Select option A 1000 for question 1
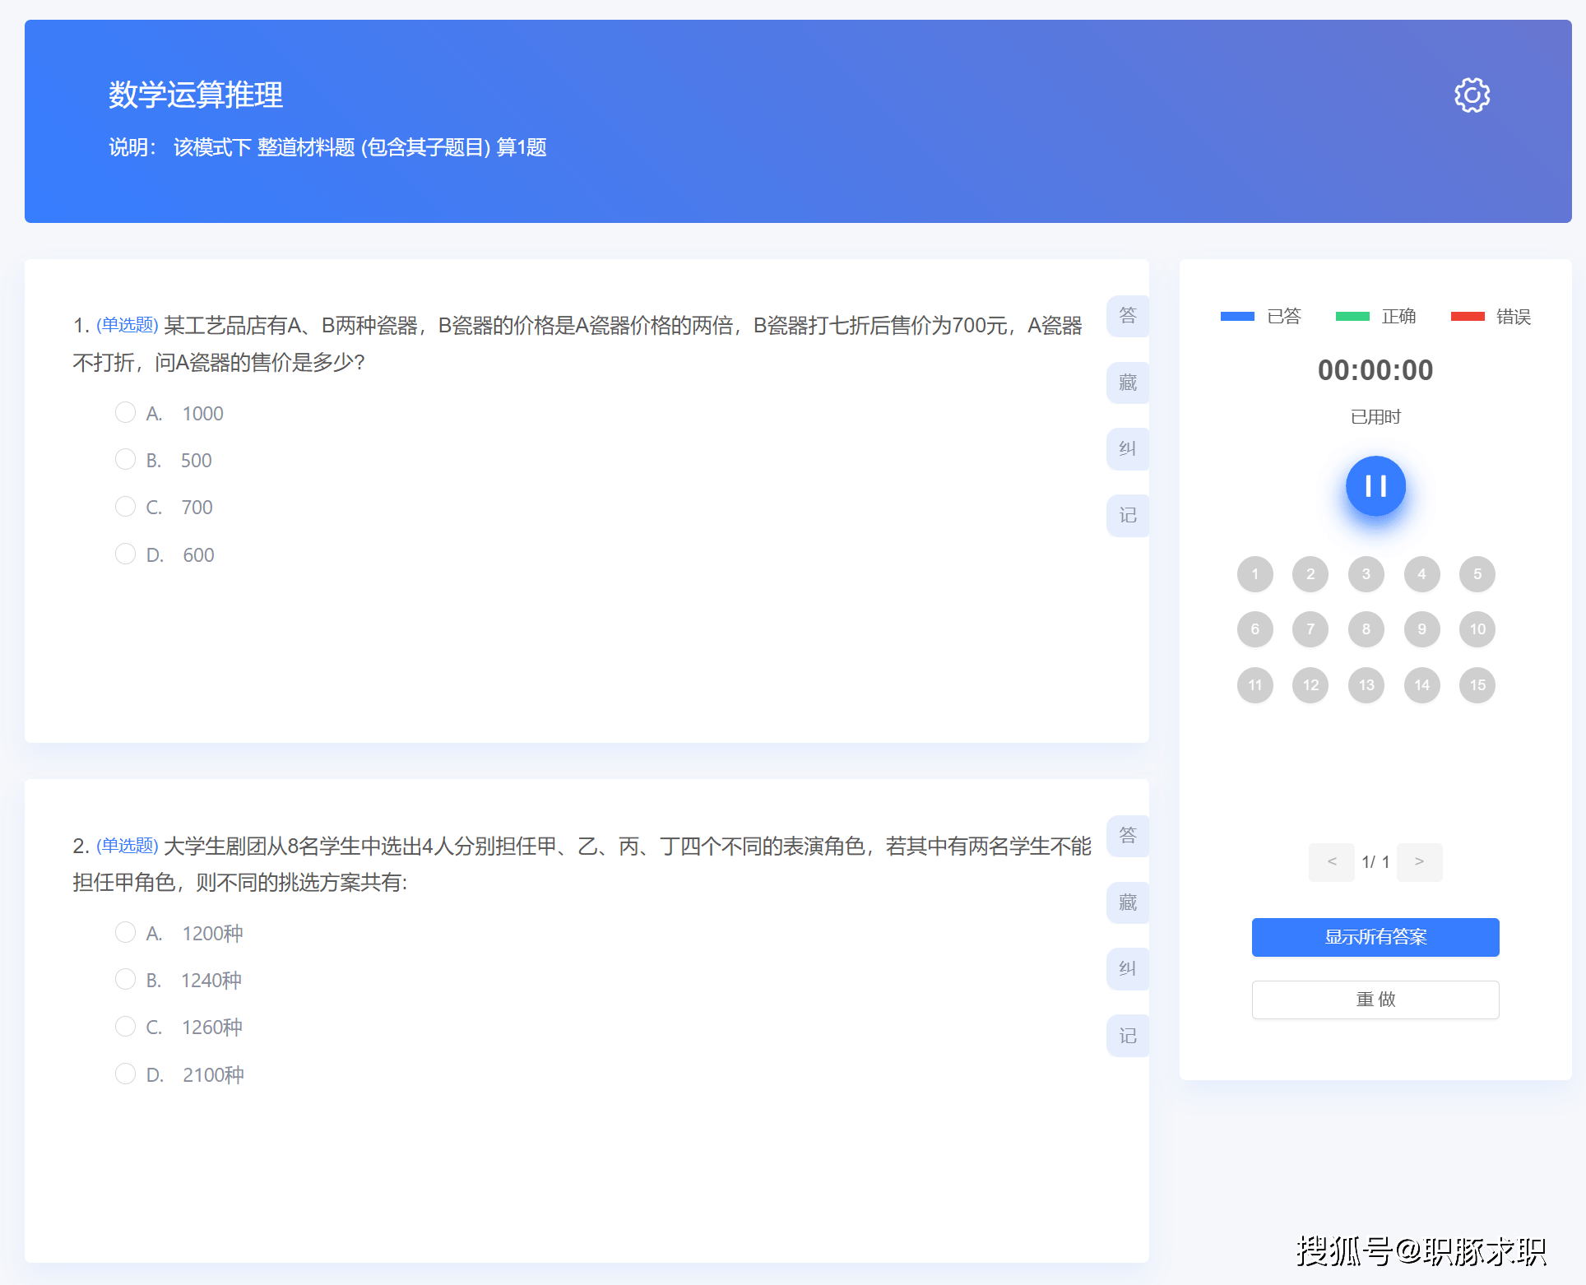The width and height of the screenshot is (1586, 1285). (x=125, y=412)
